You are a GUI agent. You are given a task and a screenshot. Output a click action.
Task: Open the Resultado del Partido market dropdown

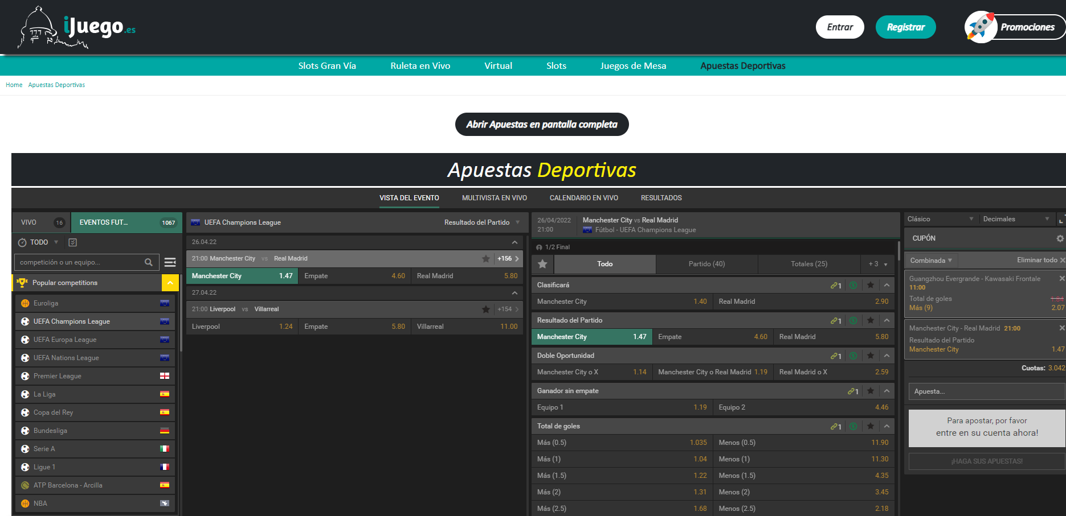(482, 222)
